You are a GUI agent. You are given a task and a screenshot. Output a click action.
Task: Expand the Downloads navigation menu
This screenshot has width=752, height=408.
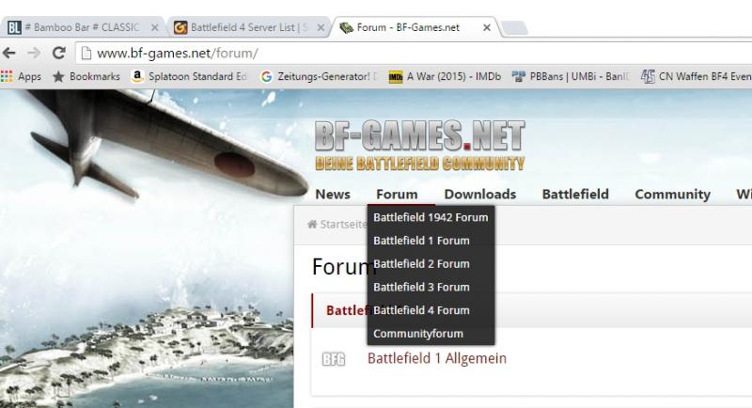pyautogui.click(x=479, y=195)
